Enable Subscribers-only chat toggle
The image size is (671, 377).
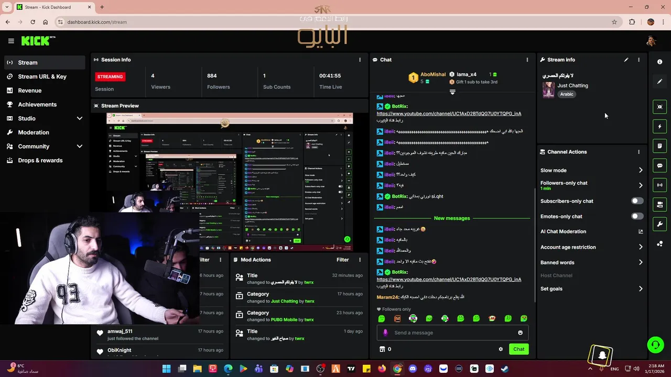pyautogui.click(x=637, y=201)
